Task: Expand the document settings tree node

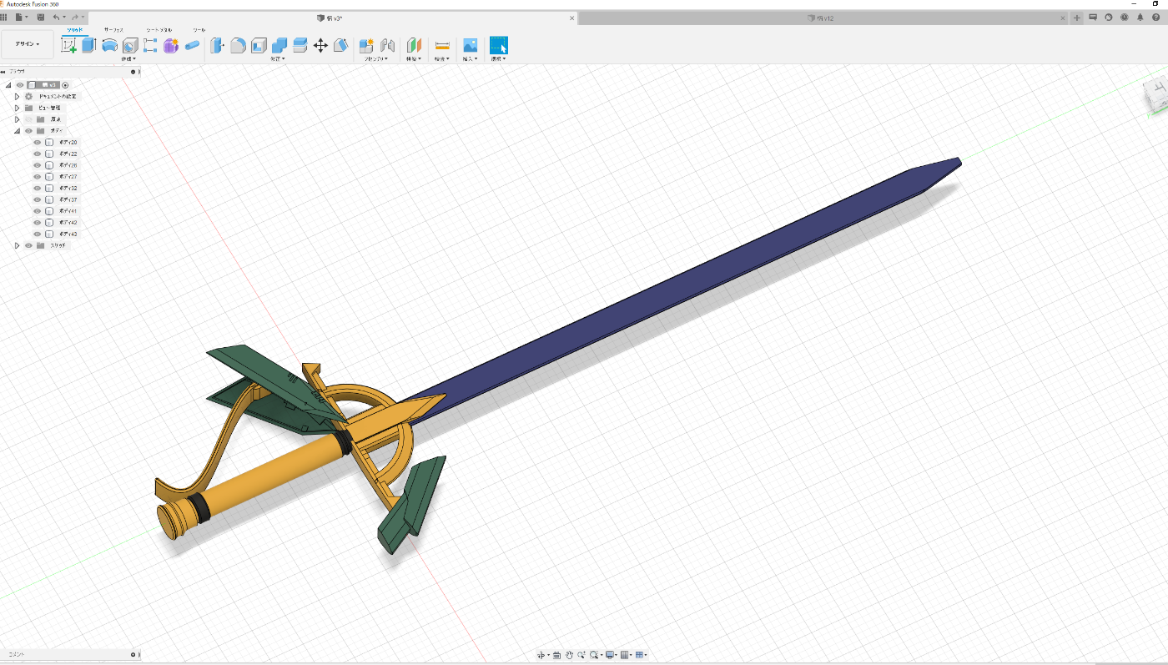Action: pos(17,97)
